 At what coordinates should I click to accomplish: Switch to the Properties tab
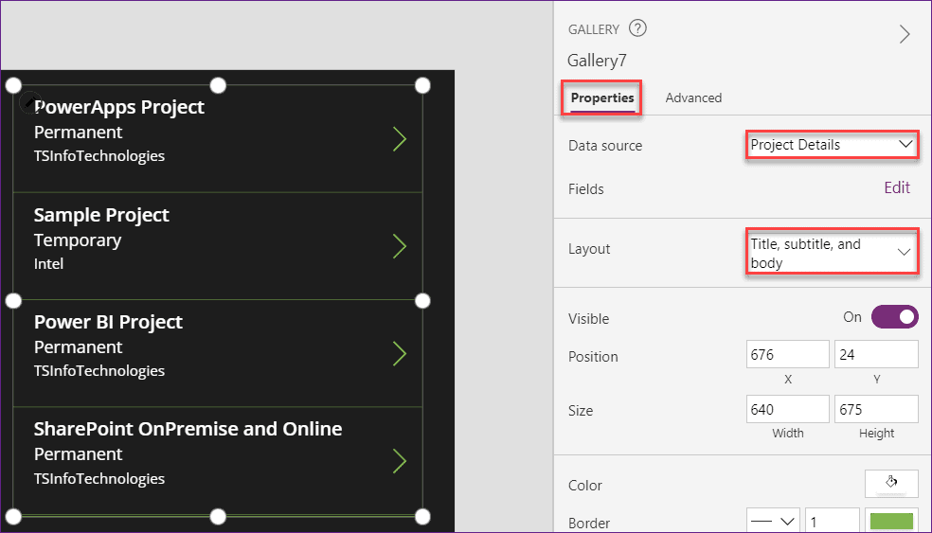point(602,98)
